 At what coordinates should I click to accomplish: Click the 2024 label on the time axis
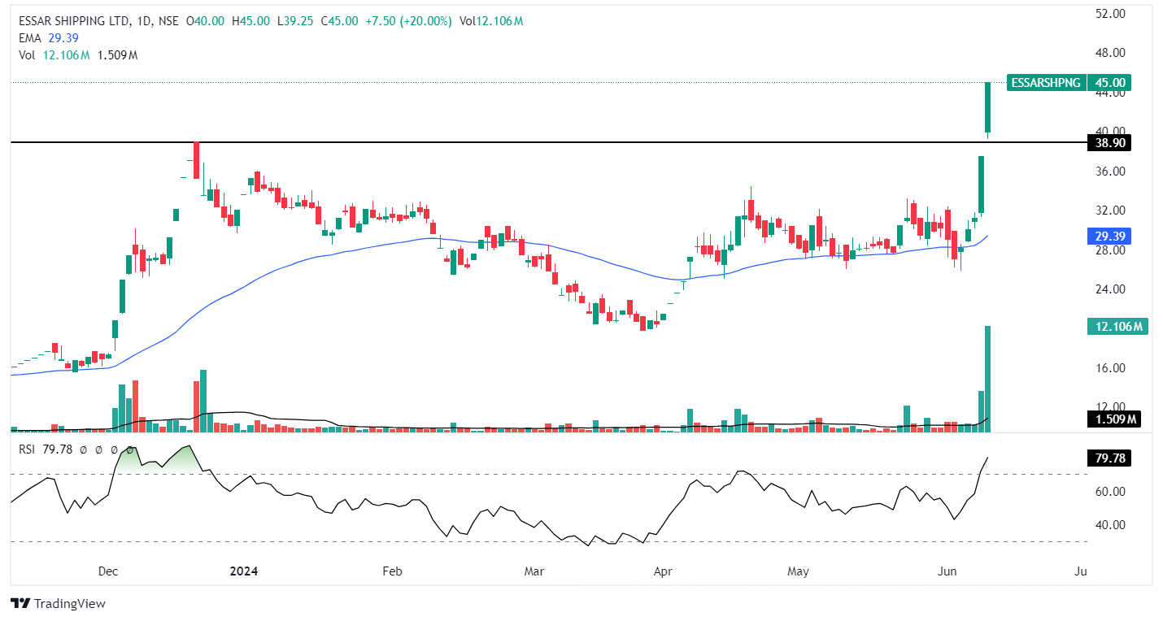pos(244,571)
